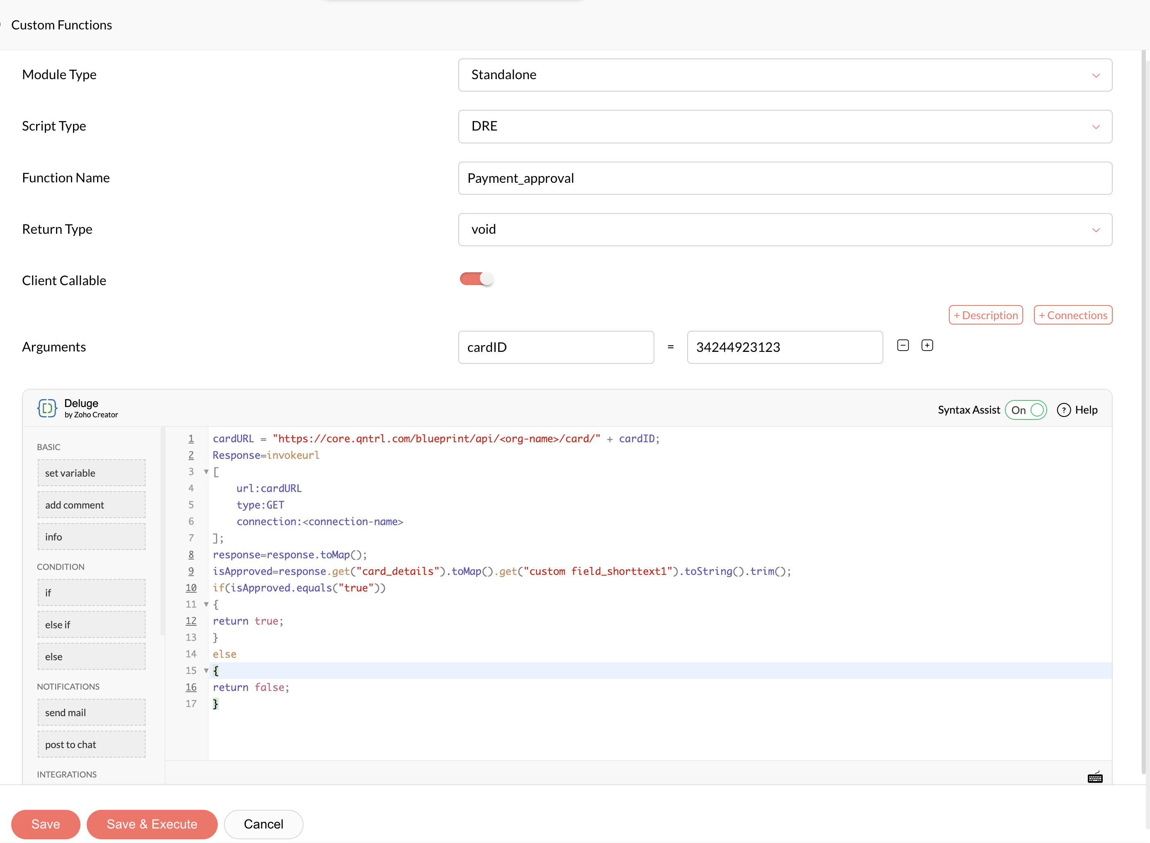Open the Help question mark icon
The image size is (1150, 843).
point(1063,410)
